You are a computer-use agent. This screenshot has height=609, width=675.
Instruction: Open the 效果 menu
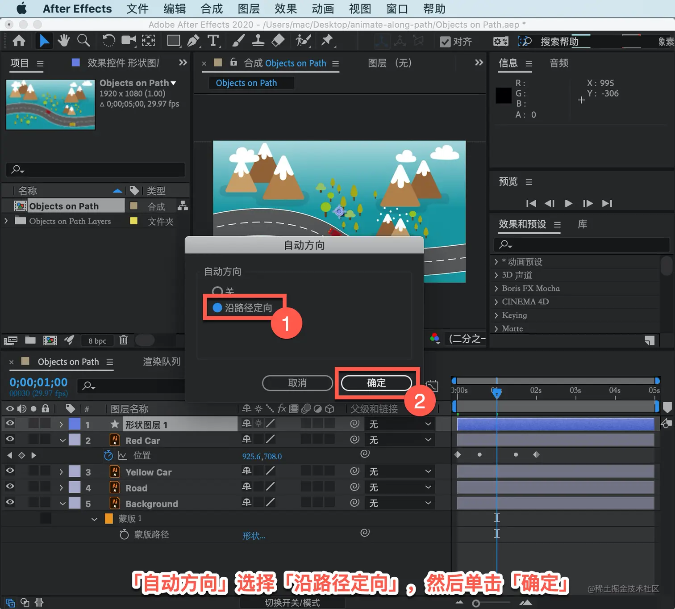286,8
